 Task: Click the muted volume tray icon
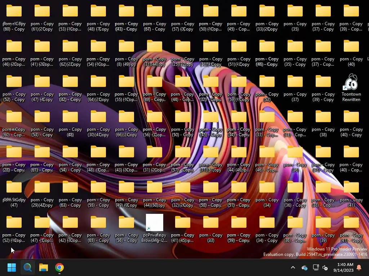point(325,267)
